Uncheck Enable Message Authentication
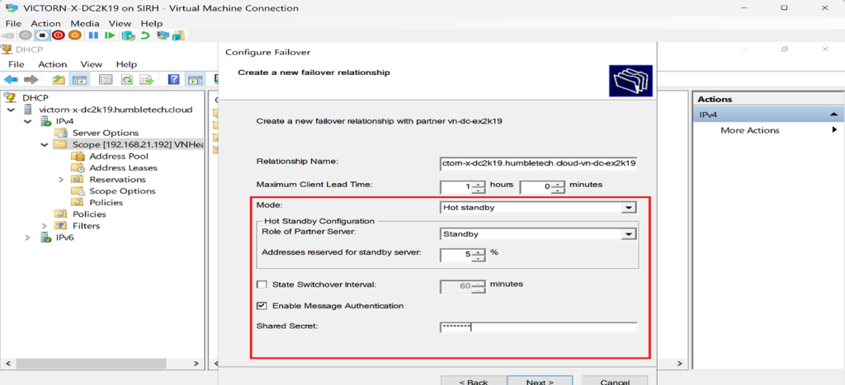Screen dimensions: 845x385 262,306
